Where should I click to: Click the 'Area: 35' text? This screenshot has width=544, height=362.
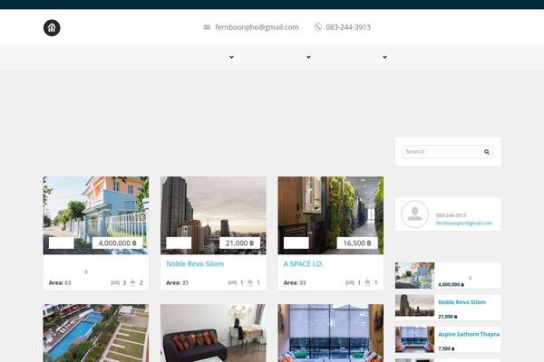pyautogui.click(x=178, y=282)
